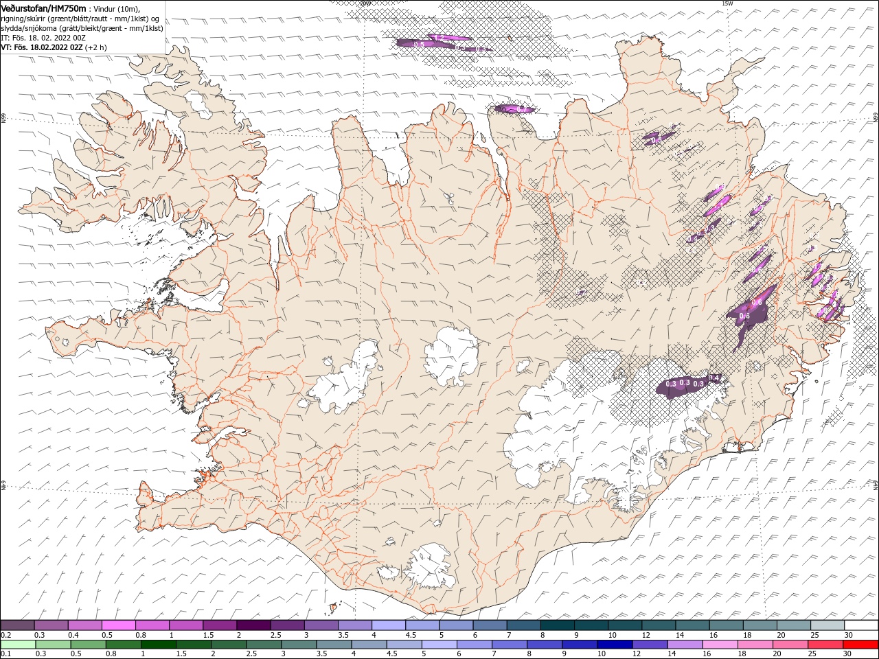Pick the palest green lower swatch starting at 0.1
Image resolution: width=879 pixels, height=659 pixels.
tap(19, 645)
